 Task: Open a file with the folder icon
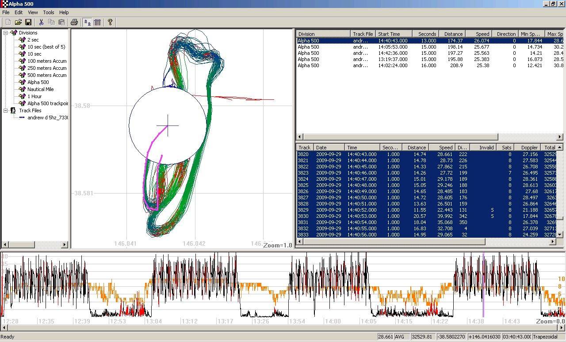point(18,22)
